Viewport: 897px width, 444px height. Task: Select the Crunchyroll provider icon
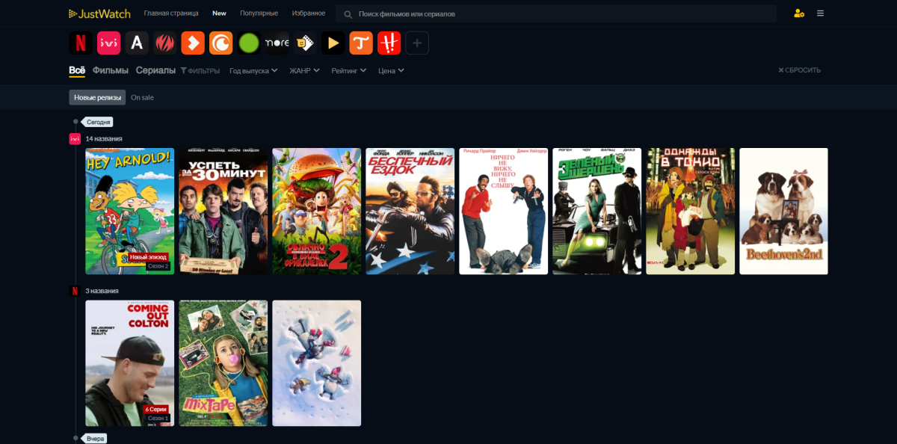[221, 43]
